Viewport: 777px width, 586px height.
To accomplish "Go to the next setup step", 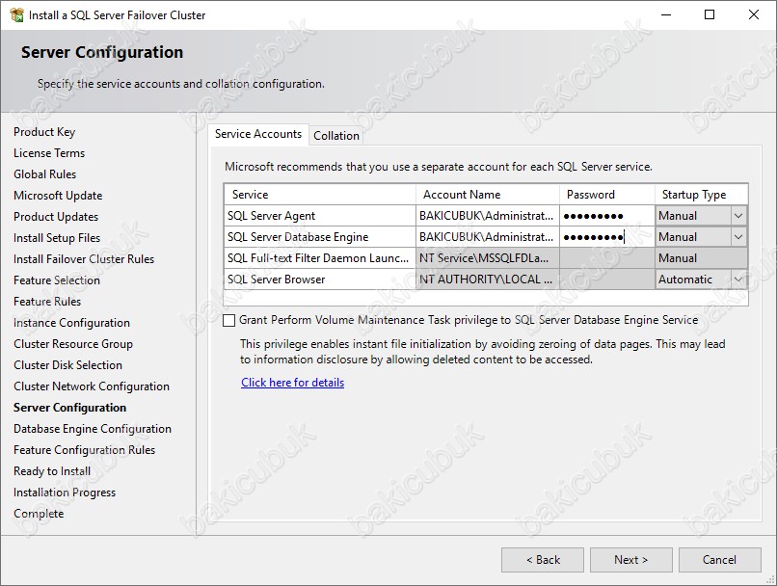I will pyautogui.click(x=630, y=560).
